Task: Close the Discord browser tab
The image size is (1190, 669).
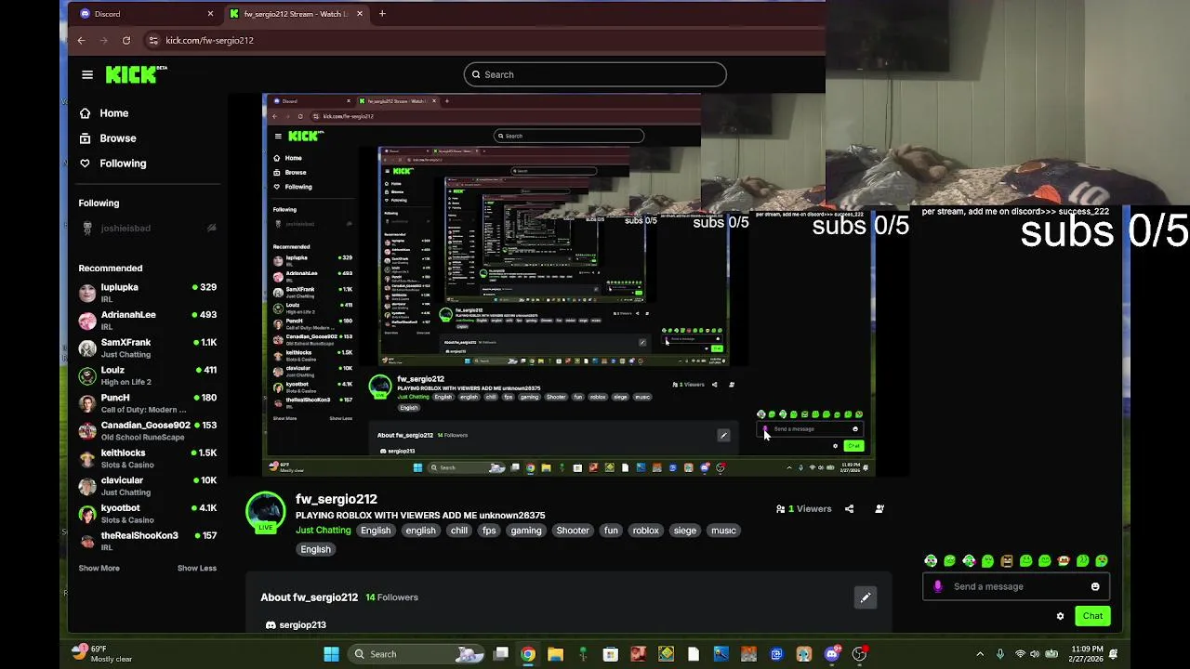Action: [x=210, y=14]
